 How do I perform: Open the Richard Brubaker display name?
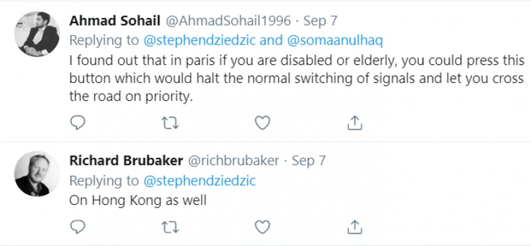point(126,161)
